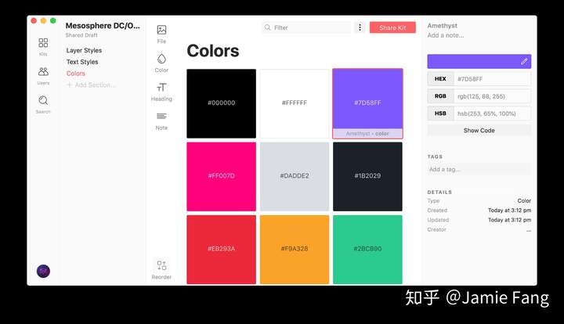Click the Add a tag field
Screen dimensions: 564x324
coord(479,169)
